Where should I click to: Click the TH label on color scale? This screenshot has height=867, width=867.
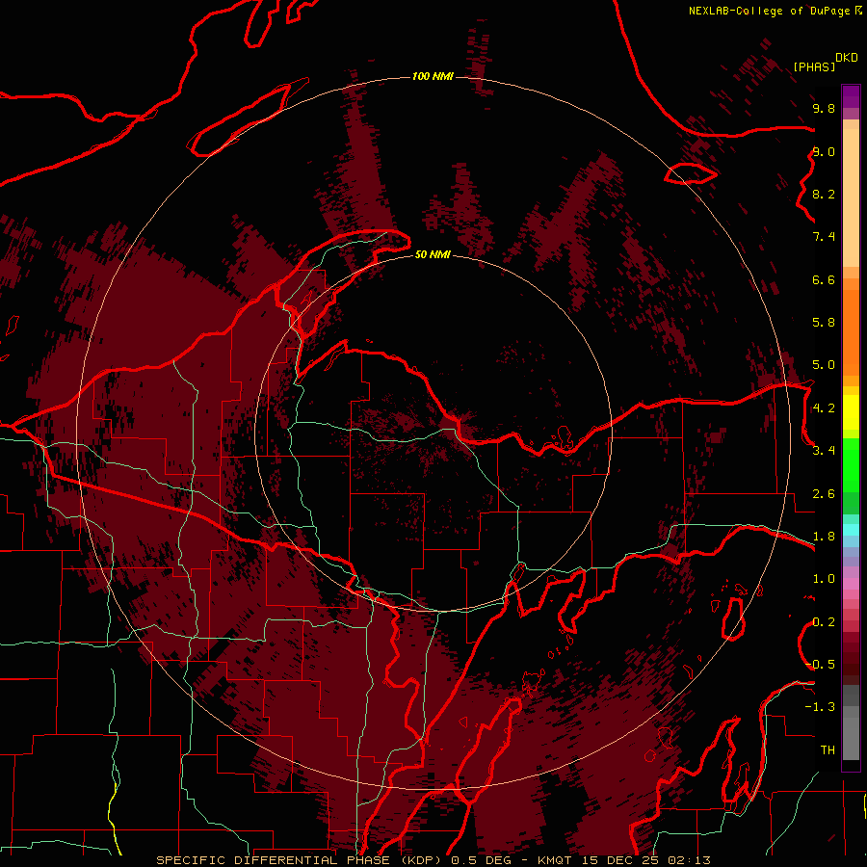pyautogui.click(x=828, y=749)
